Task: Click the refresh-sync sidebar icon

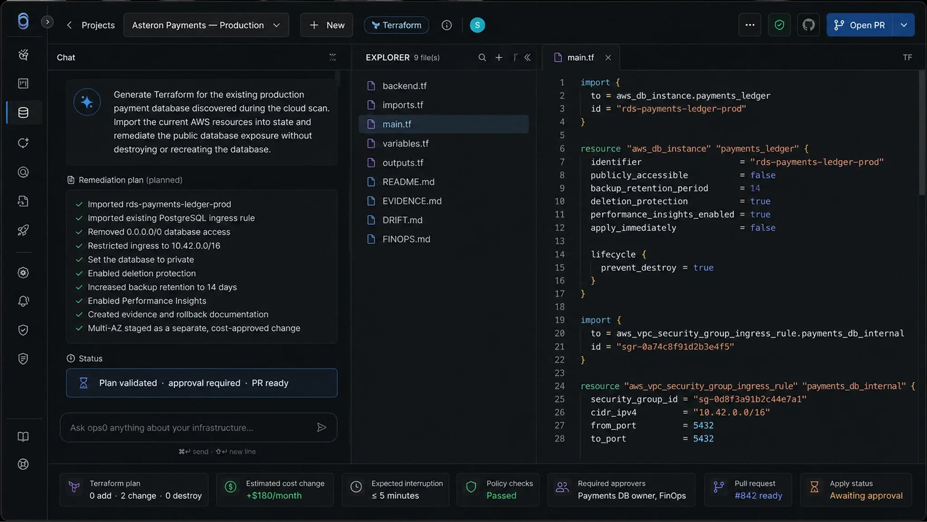Action: [x=23, y=143]
